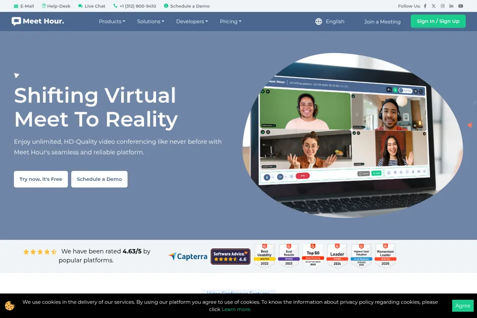Click the phone number +1 (312) 800-9410
The width and height of the screenshot is (477, 318).
(x=135, y=6)
